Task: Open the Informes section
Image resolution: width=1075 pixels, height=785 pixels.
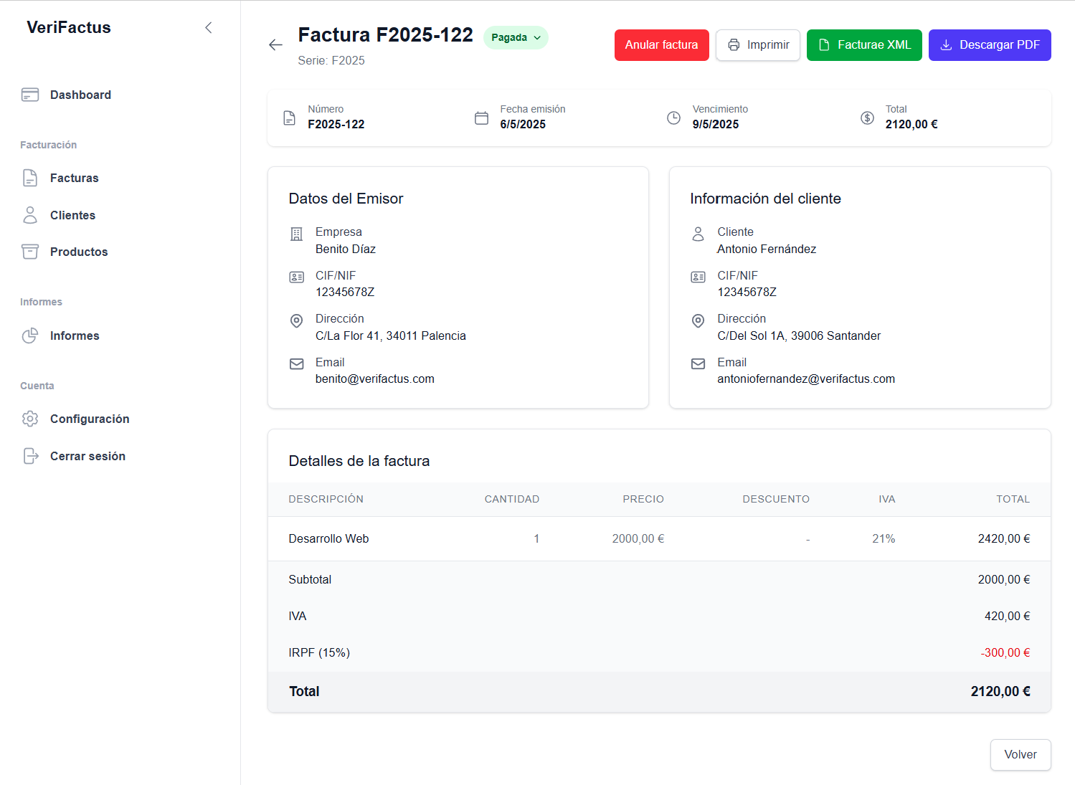Action: tap(75, 335)
